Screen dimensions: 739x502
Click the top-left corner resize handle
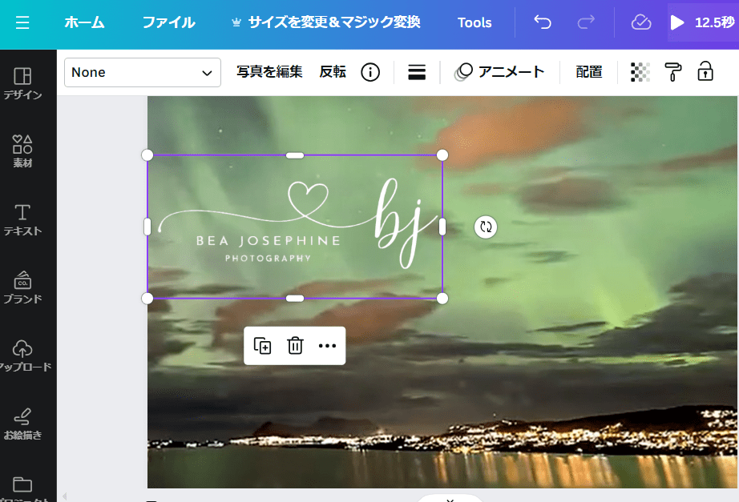tap(147, 155)
